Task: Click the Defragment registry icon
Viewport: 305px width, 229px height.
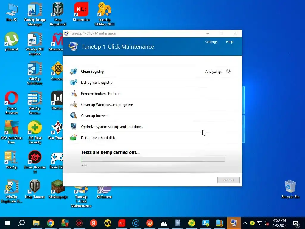Action: [x=74, y=83]
